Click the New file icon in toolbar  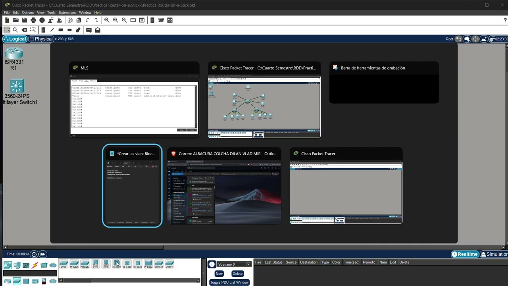[7, 20]
